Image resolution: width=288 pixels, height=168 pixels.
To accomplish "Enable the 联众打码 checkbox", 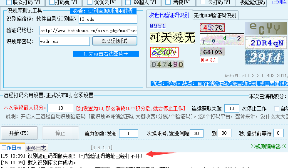I will 9,2.
